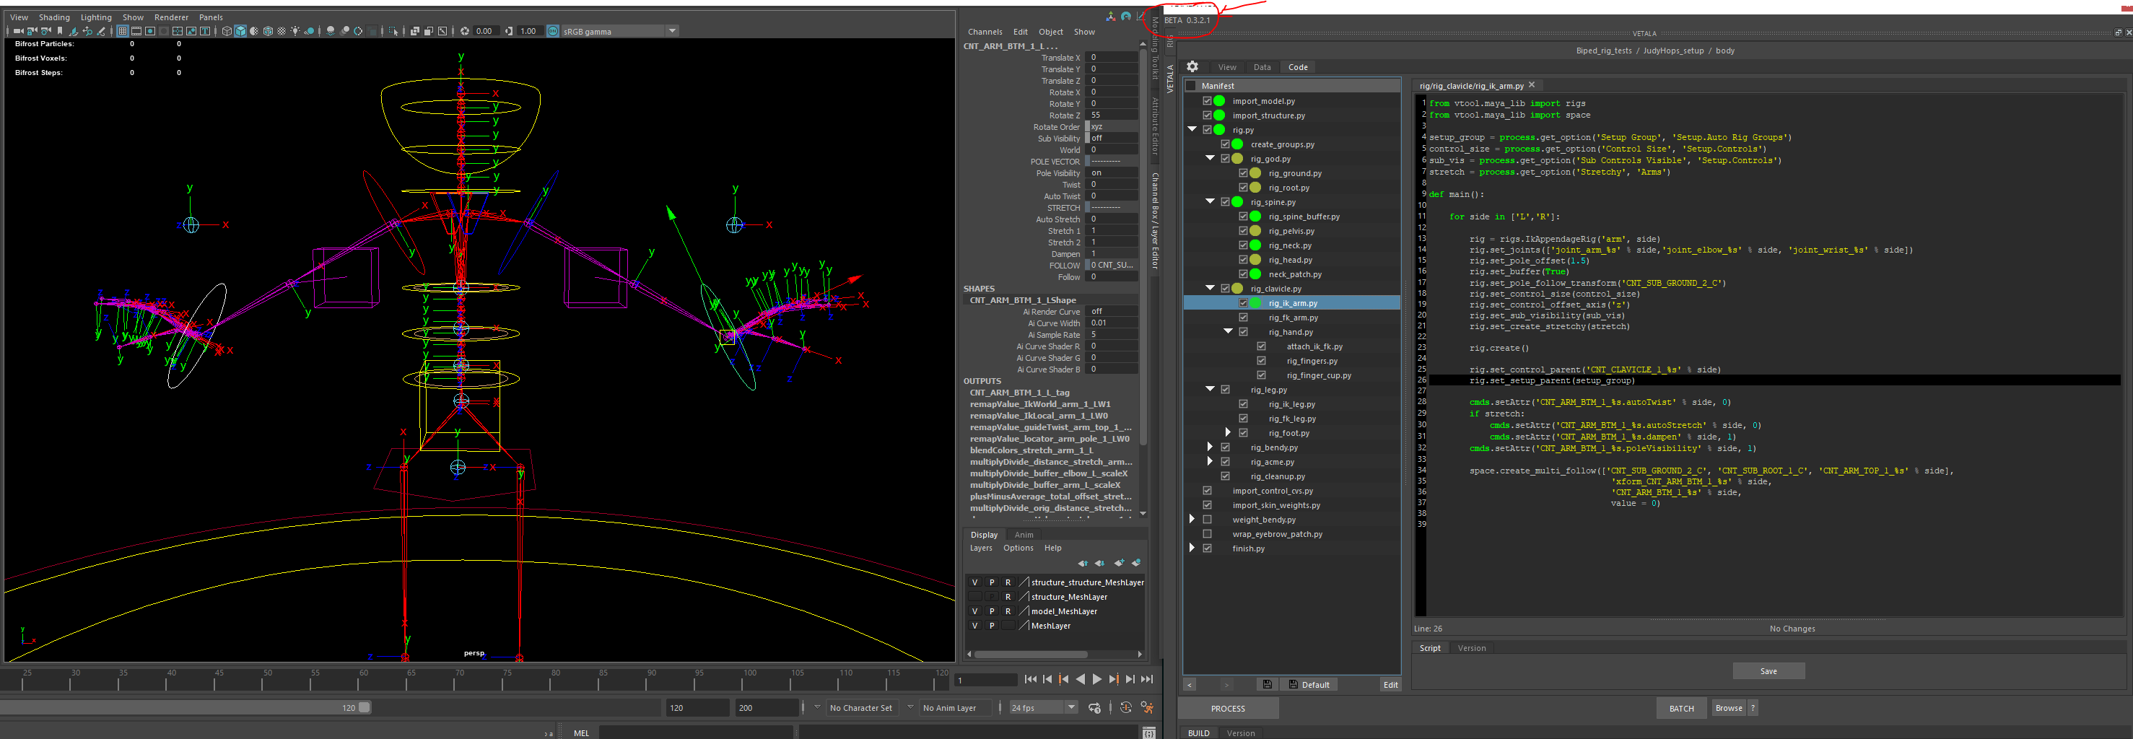Click the Edit button below manifest
This screenshot has height=739, width=2133.
click(1390, 684)
